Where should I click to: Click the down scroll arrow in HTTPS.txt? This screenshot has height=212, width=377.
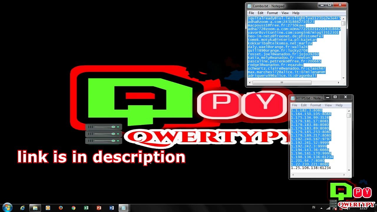click(x=349, y=170)
